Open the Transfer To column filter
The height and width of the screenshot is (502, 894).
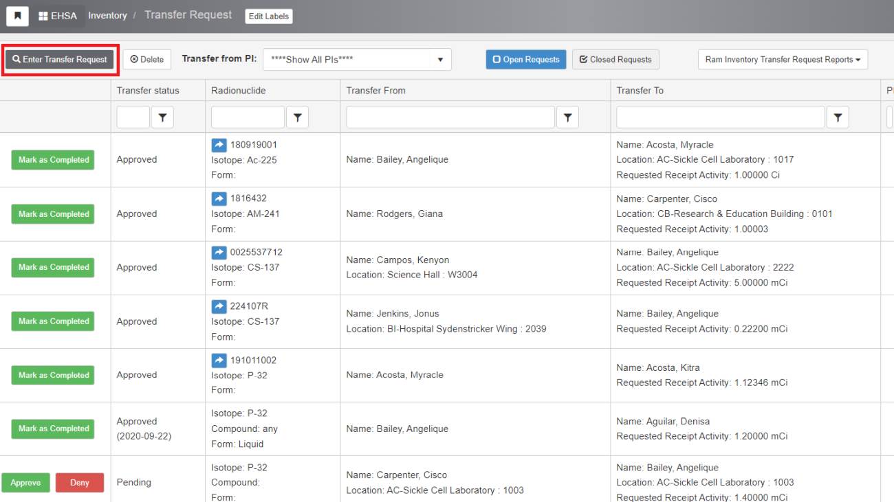pos(837,118)
